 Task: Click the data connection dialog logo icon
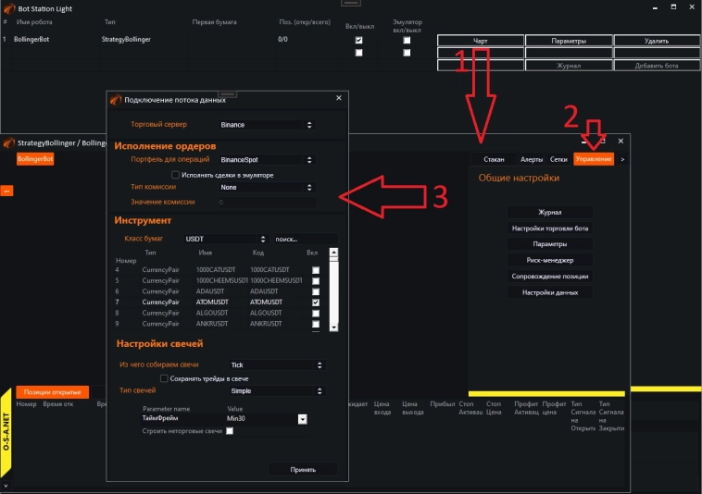115,99
